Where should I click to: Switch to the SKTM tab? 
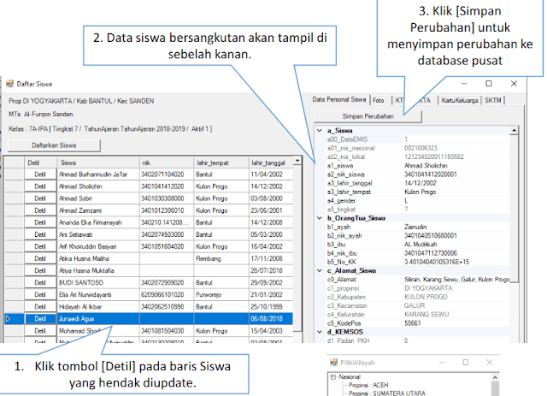(493, 101)
